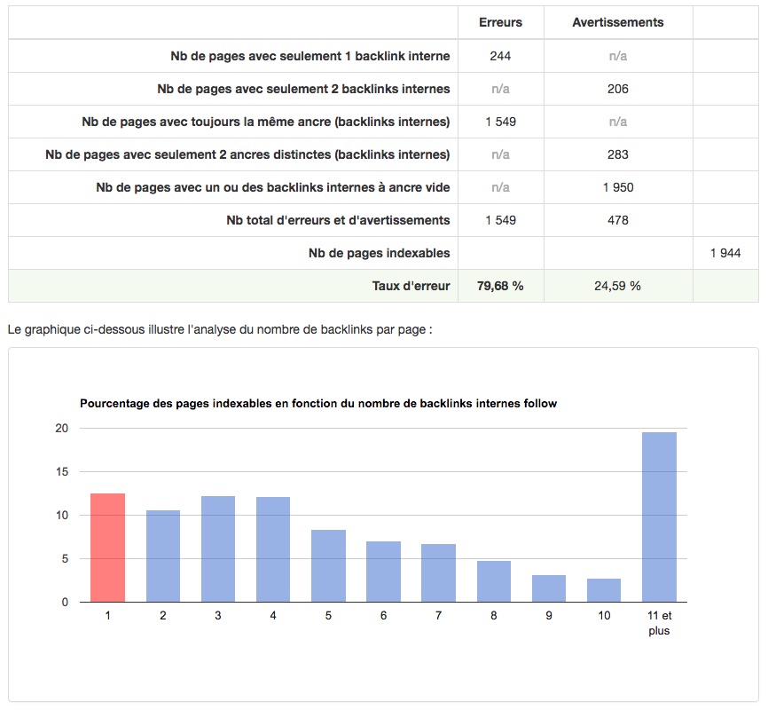
Task: Click the sentence 'Le graphique ci-dessous illustre l'analyse'
Action: coord(220,329)
